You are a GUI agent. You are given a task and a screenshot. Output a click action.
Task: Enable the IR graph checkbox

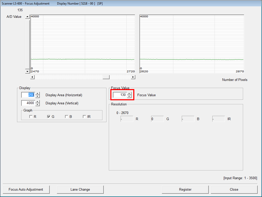click(84, 117)
